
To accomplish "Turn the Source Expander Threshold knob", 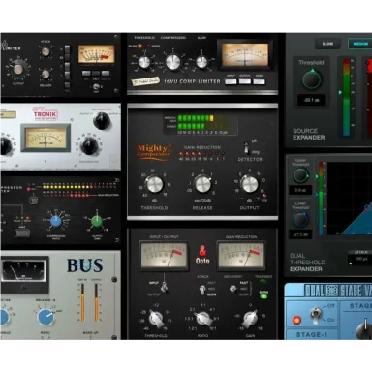I will [312, 79].
